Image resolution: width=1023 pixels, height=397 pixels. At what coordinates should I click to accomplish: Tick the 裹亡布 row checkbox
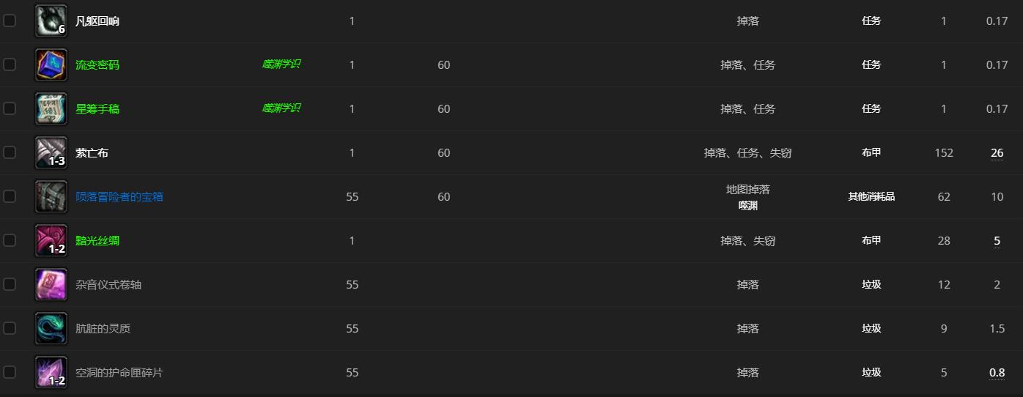10,152
